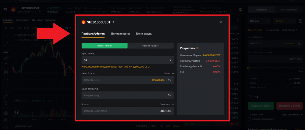Select the crosshair cursor tool
Viewport: 305px width, 130px height.
(6, 36)
